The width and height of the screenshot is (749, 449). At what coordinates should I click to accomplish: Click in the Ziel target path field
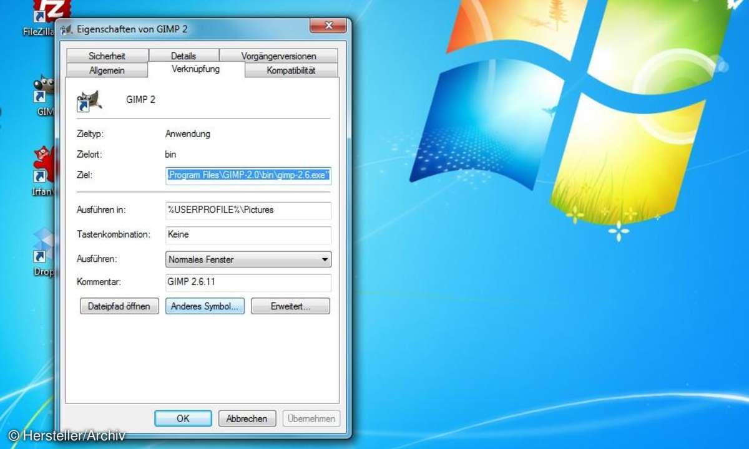[248, 176]
